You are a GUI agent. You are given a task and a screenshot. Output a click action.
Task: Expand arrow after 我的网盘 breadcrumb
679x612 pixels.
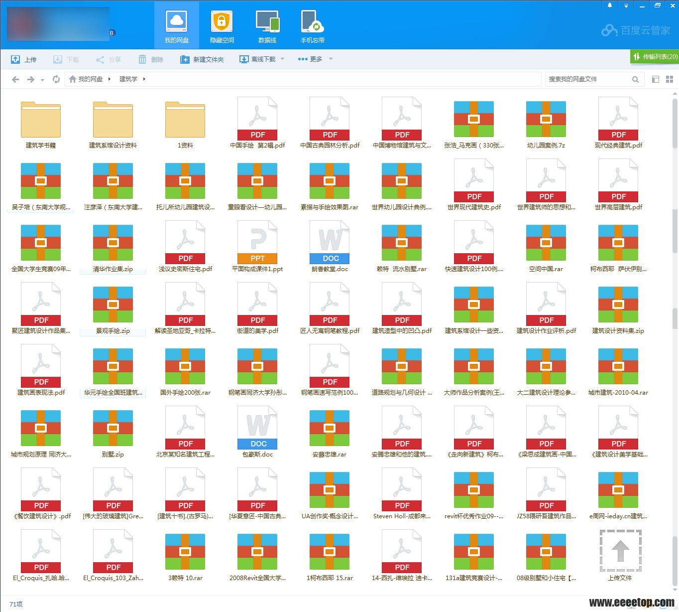click(x=110, y=79)
